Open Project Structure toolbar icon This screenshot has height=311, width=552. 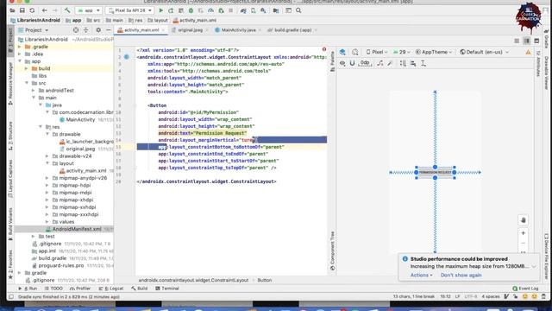pos(276,10)
